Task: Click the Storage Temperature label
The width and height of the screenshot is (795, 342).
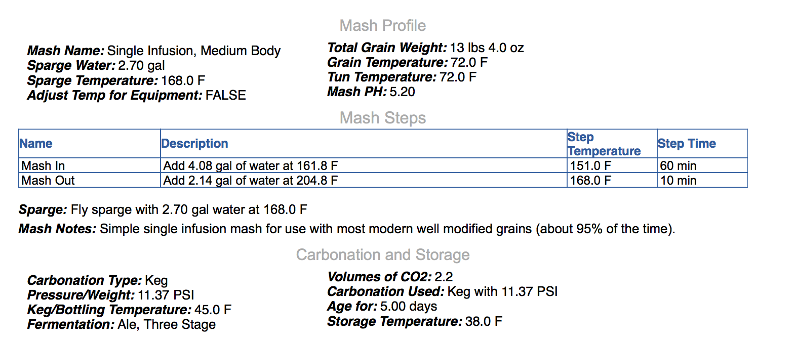Action: point(394,321)
